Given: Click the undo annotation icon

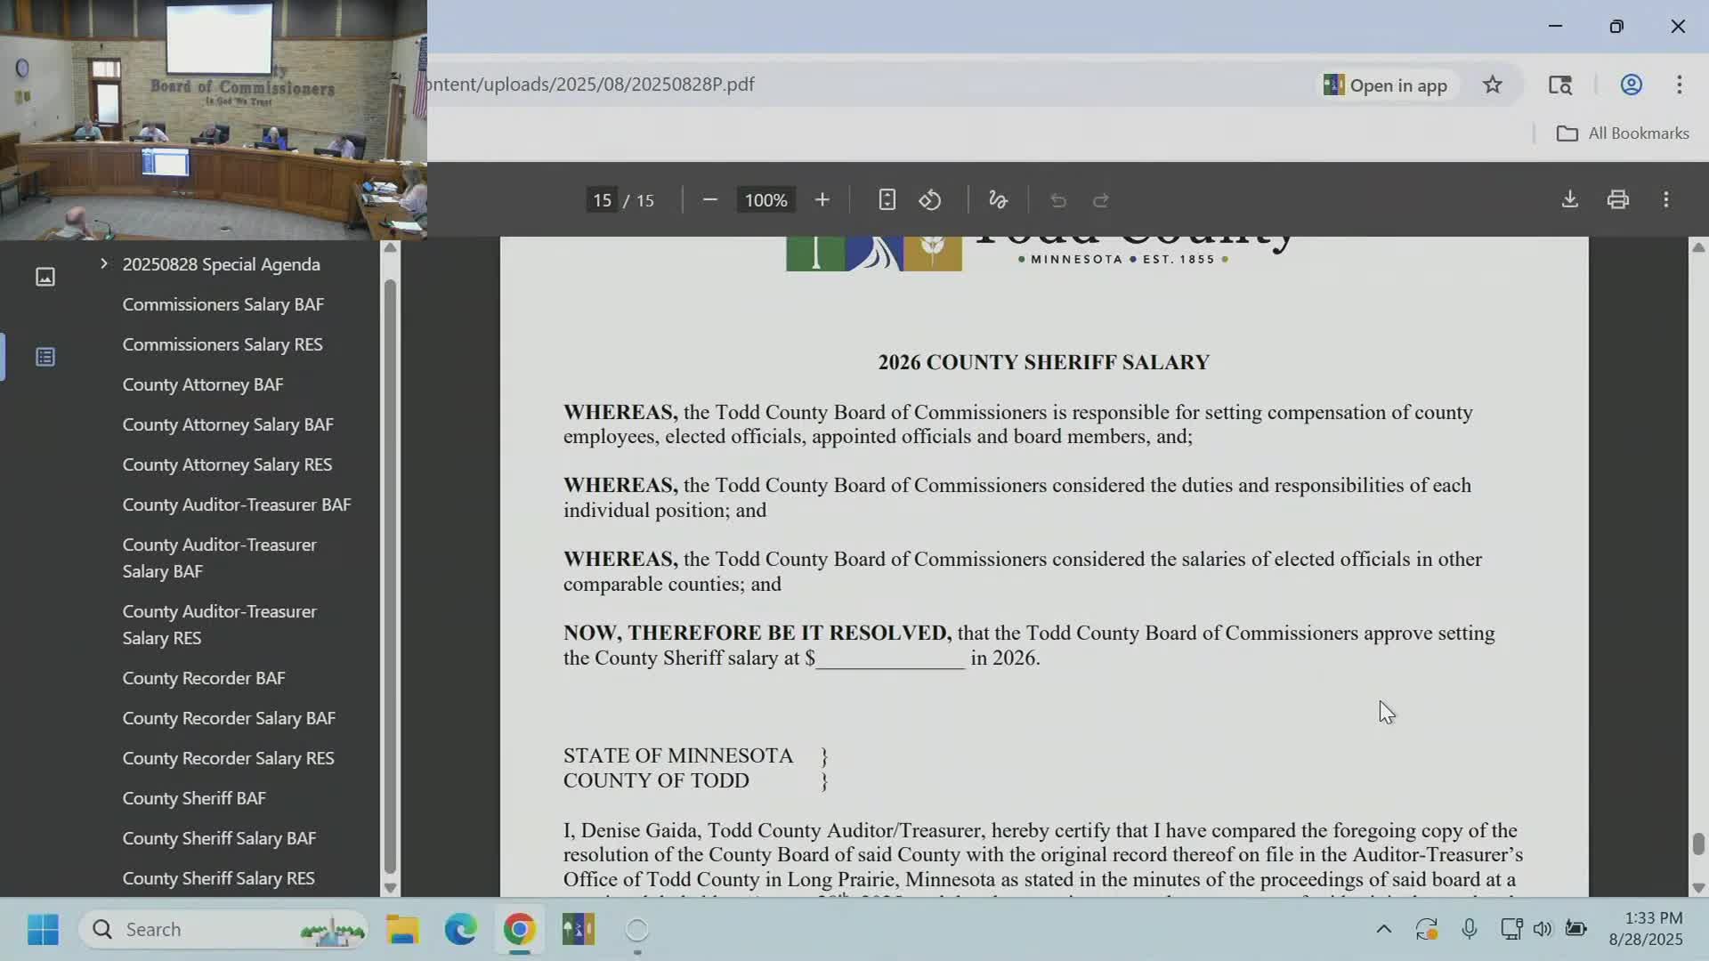Looking at the screenshot, I should coord(1057,201).
